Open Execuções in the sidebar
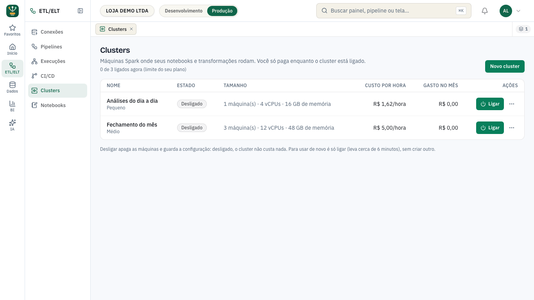This screenshot has height=300, width=534. pyautogui.click(x=57, y=61)
